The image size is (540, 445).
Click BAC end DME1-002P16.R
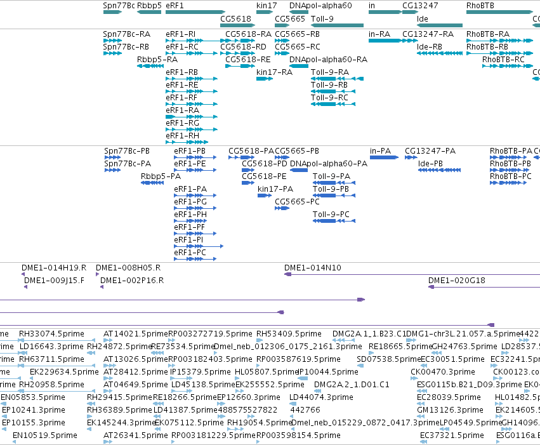(x=132, y=281)
